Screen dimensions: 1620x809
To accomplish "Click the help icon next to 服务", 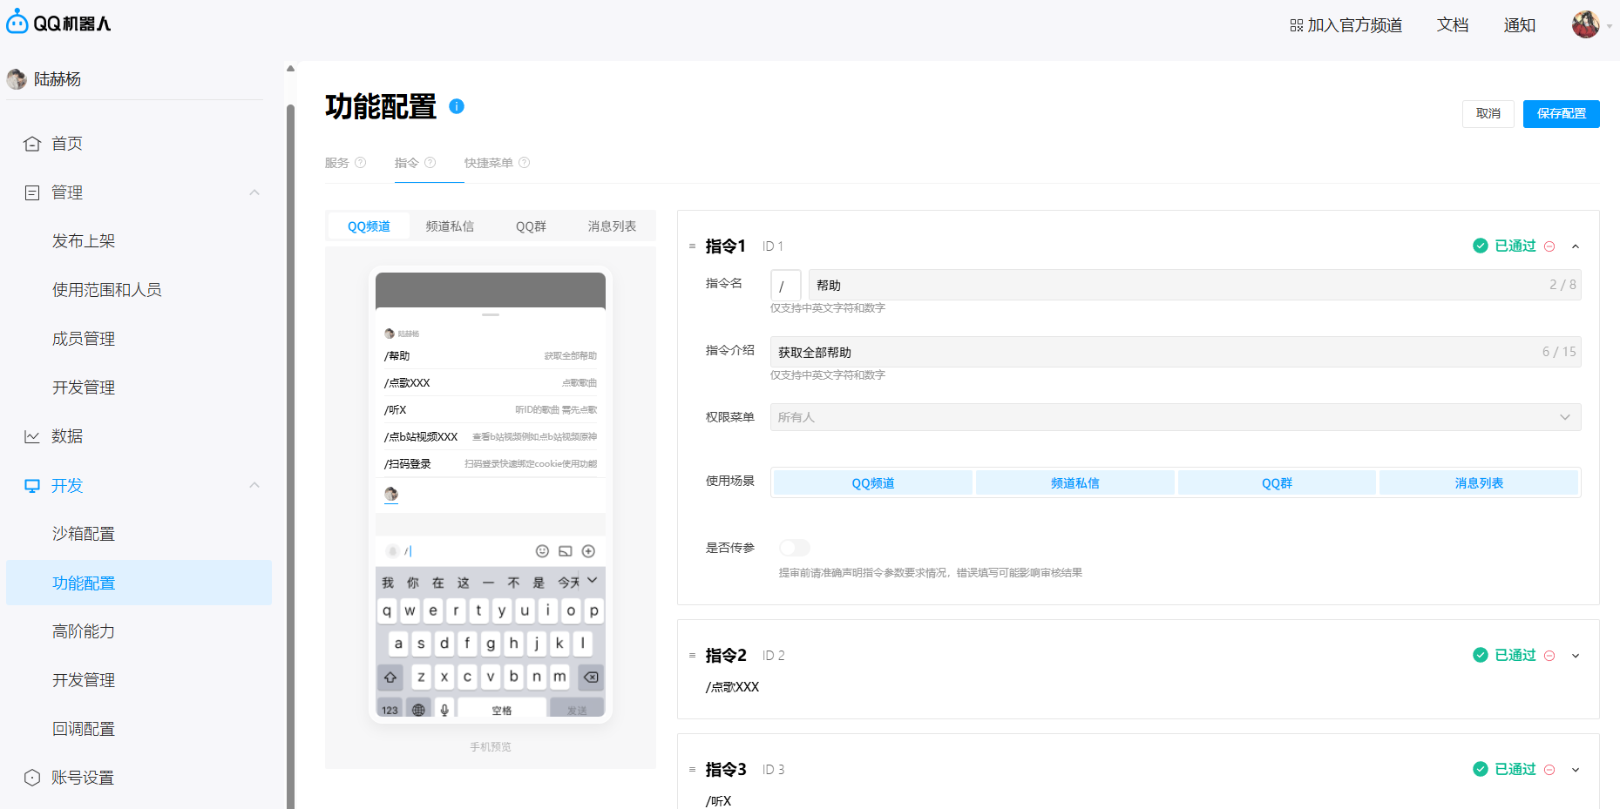I will click(361, 163).
